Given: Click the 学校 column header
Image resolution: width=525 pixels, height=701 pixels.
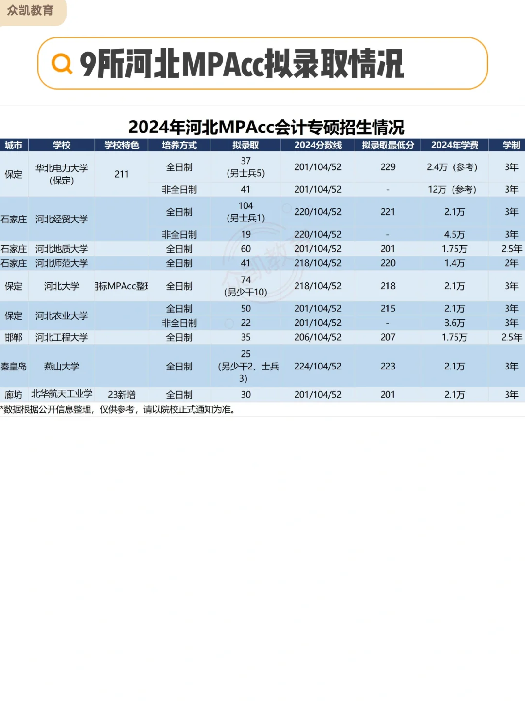Looking at the screenshot, I should point(62,145).
